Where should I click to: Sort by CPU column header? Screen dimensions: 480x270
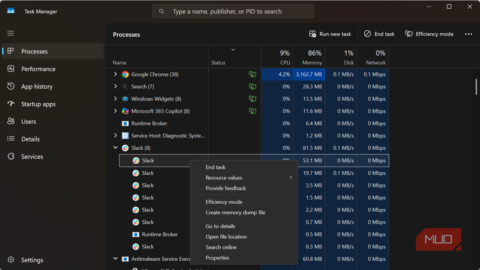(277, 57)
